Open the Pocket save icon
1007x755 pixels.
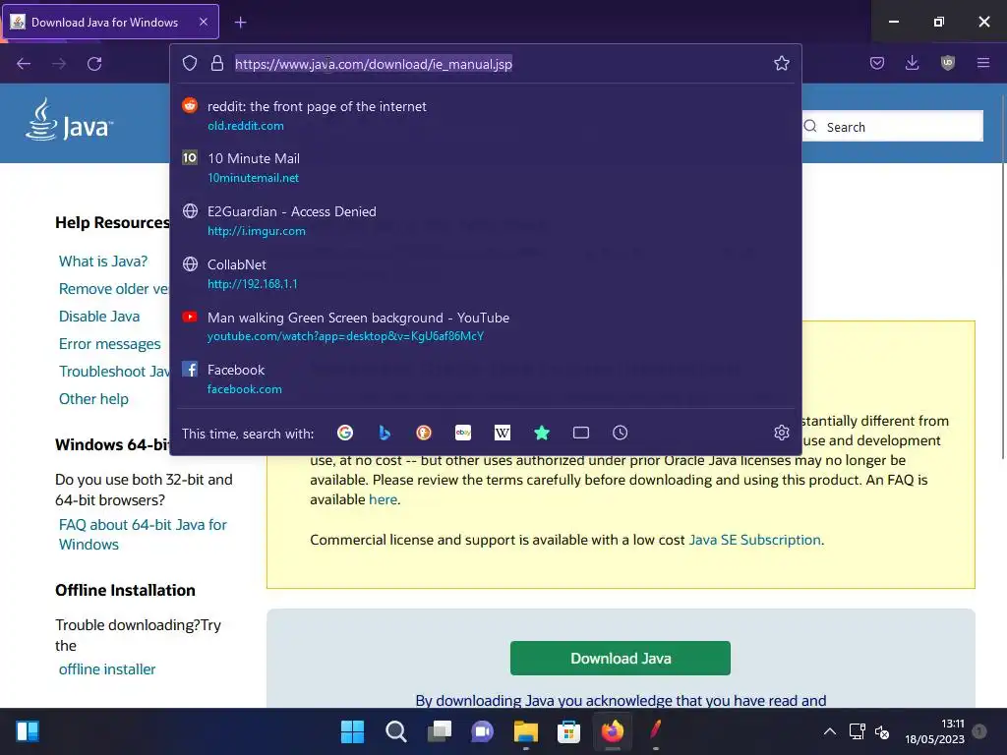coord(876,63)
